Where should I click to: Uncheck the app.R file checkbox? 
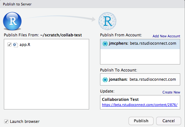point(9,45)
